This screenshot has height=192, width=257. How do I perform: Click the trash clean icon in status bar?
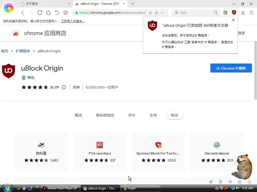pos(221,181)
